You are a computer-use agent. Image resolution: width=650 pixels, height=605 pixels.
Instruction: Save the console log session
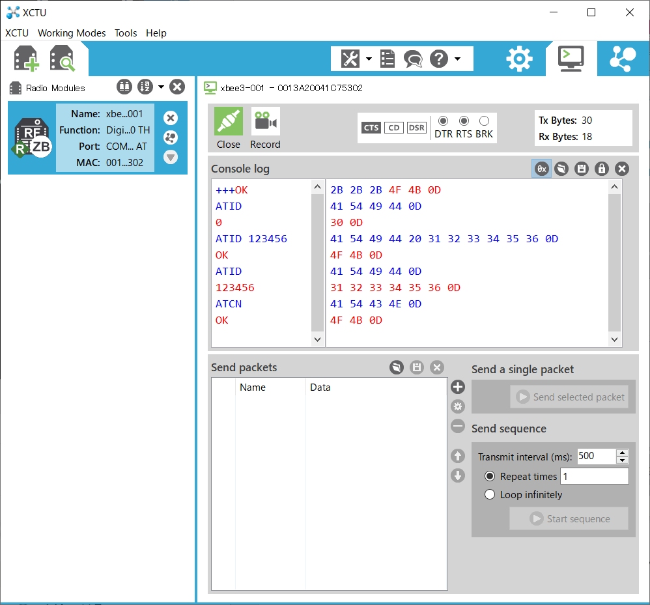click(x=582, y=169)
